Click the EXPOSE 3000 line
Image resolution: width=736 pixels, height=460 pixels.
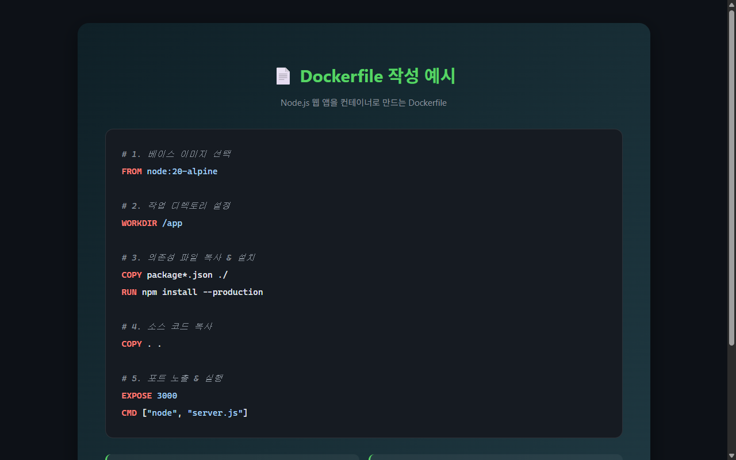tap(149, 396)
